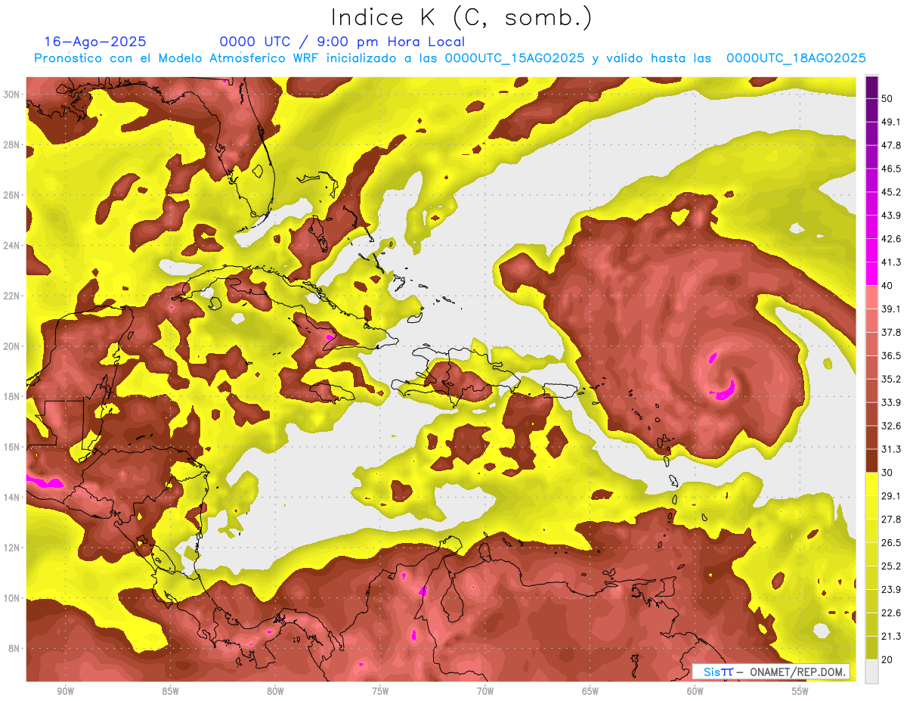Click the "18N" latitude label

coord(12,396)
